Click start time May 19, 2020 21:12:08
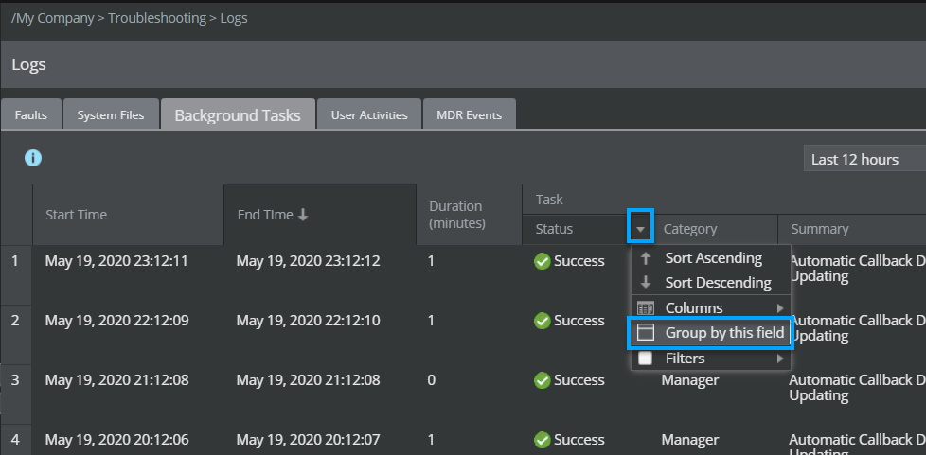Image resolution: width=926 pixels, height=455 pixels. click(x=116, y=380)
